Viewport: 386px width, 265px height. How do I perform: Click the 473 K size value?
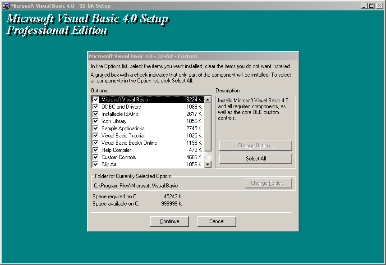pyautogui.click(x=195, y=150)
